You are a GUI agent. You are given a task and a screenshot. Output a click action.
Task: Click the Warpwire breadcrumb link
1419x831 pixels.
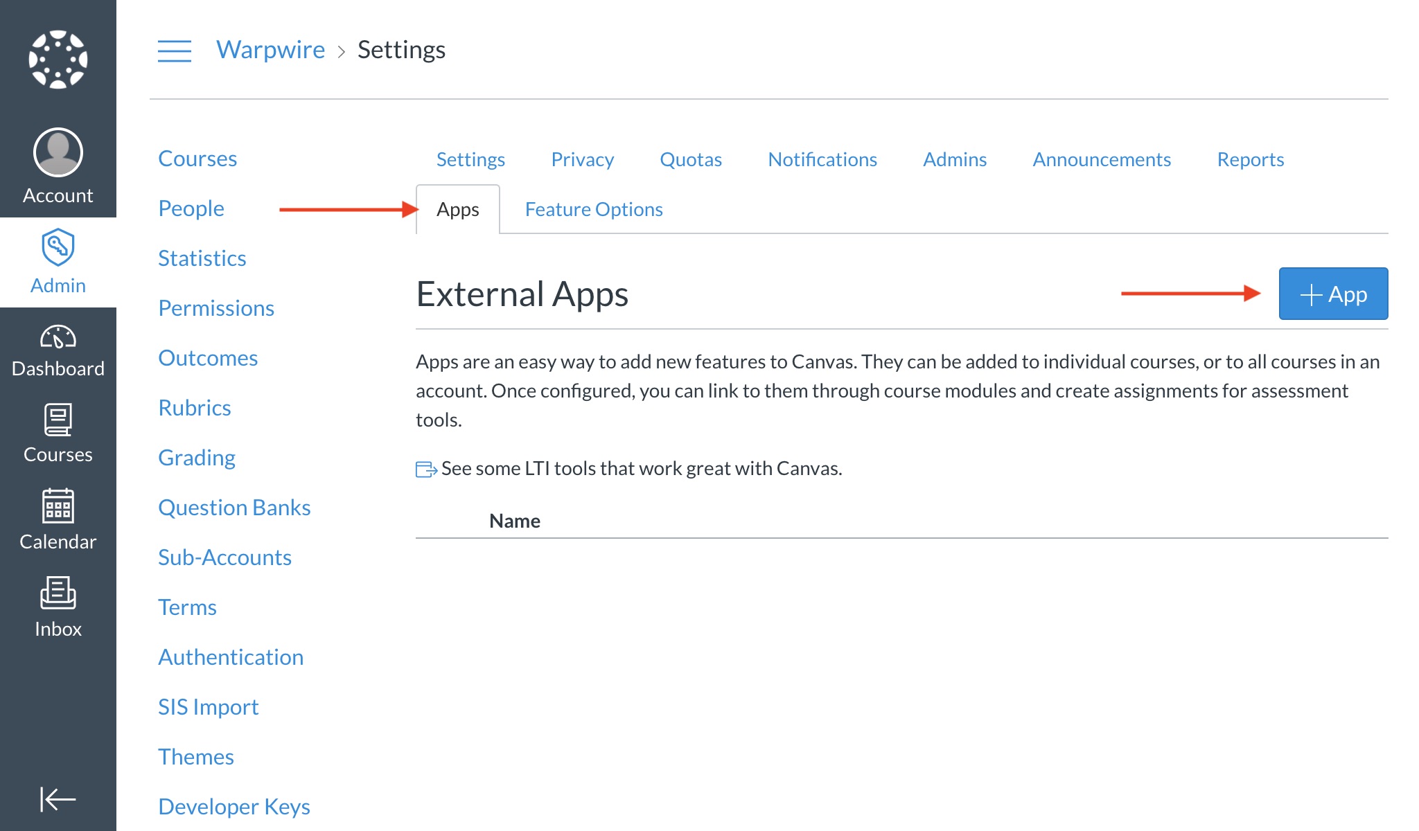coord(270,50)
